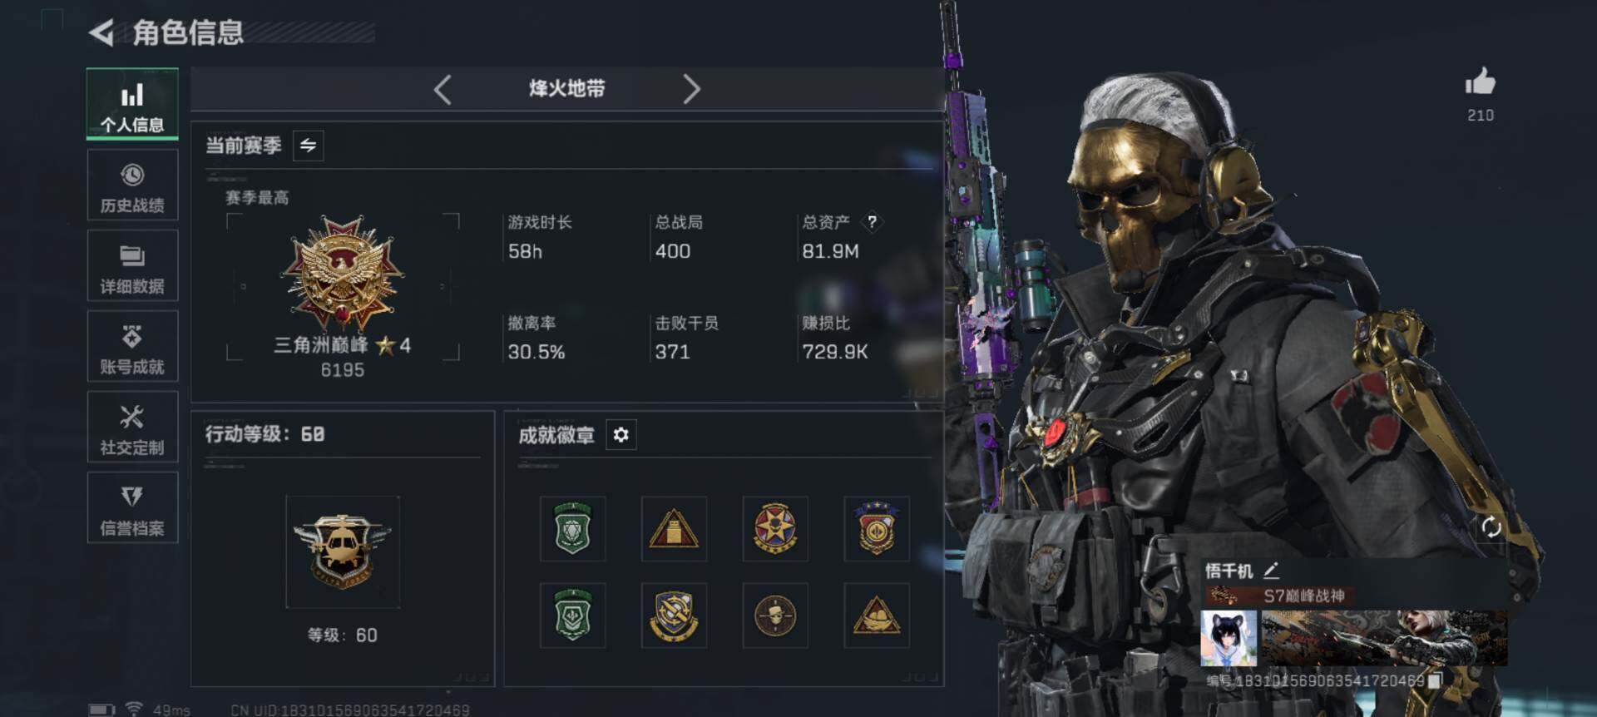Click the player avatar portrait thumbnail

(1229, 638)
